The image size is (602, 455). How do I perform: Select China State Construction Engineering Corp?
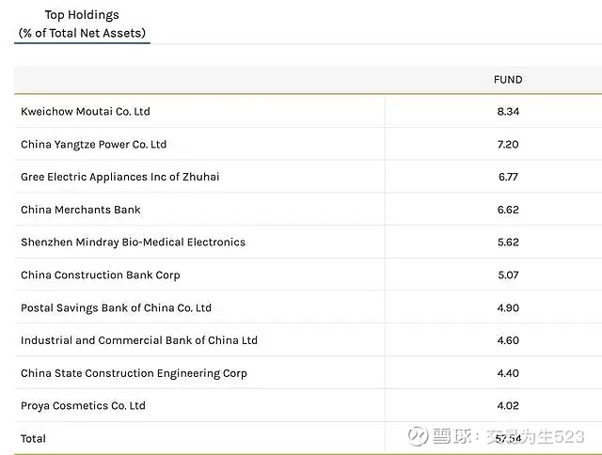(x=134, y=373)
